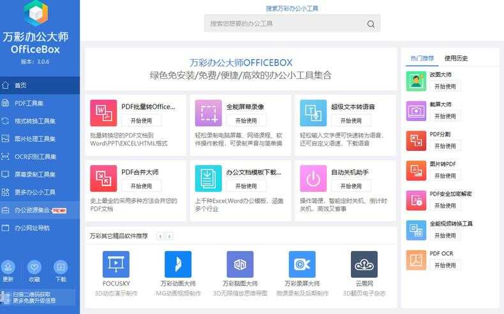Click 开始使用 next to PDF安全加密解密
This screenshot has height=314, width=504.
pos(445,206)
